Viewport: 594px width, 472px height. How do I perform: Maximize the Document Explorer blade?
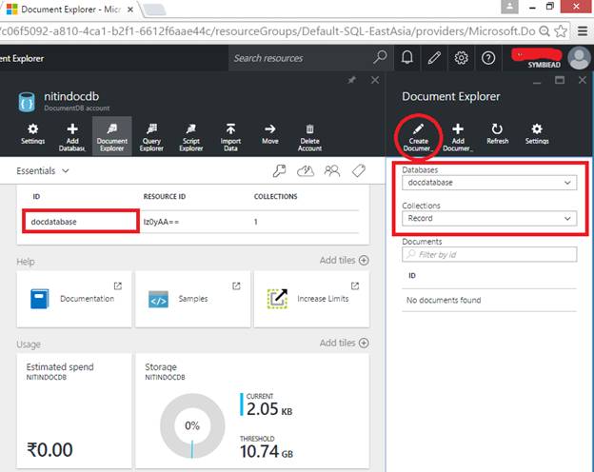tap(560, 80)
